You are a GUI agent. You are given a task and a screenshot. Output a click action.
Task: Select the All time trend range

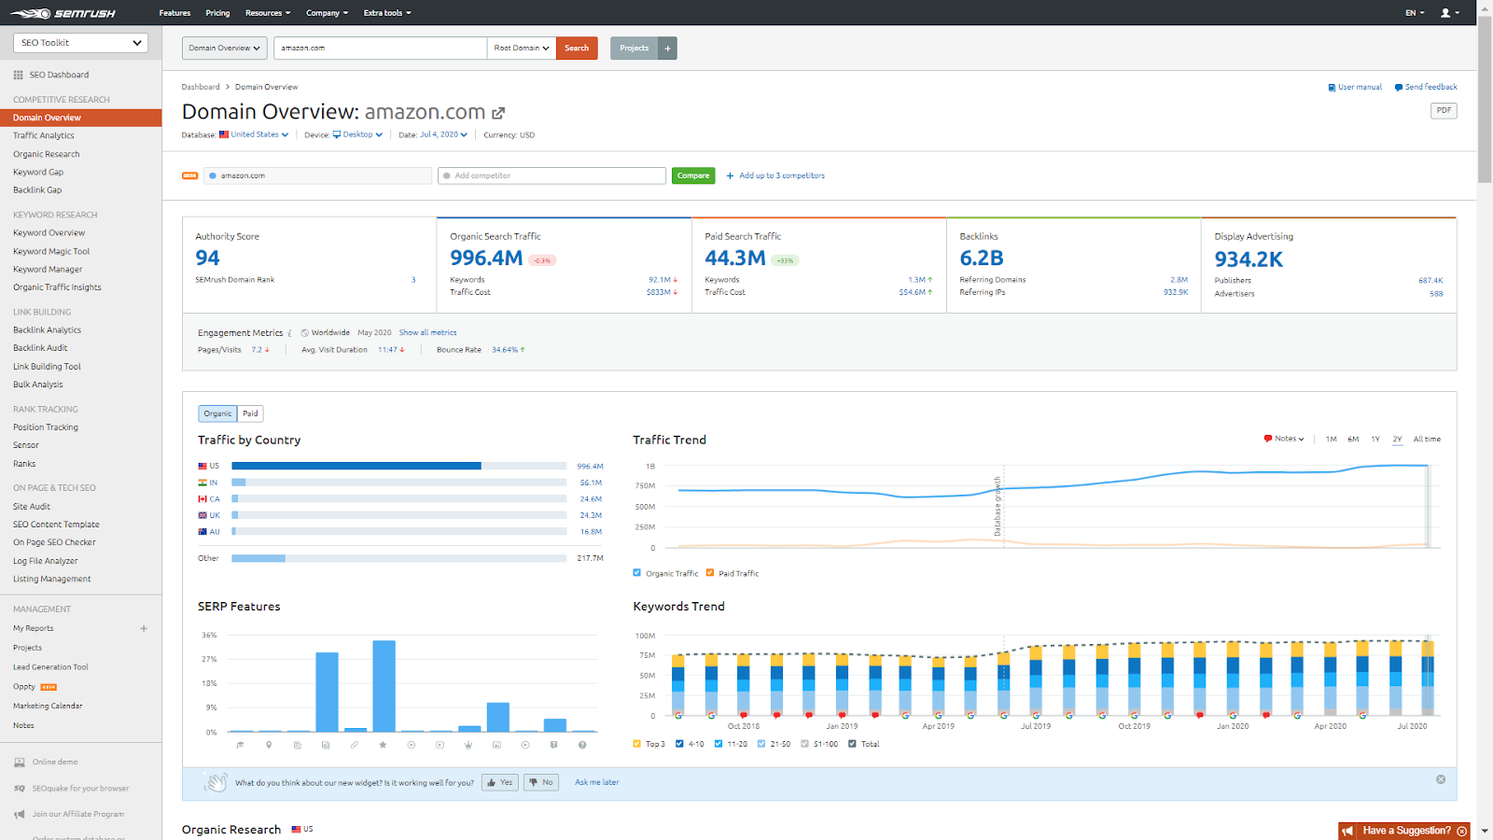pos(1427,439)
